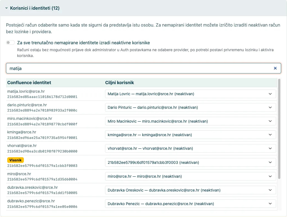Click the Ciljni korisnik column header
This screenshot has width=287, height=217.
(x=120, y=82)
